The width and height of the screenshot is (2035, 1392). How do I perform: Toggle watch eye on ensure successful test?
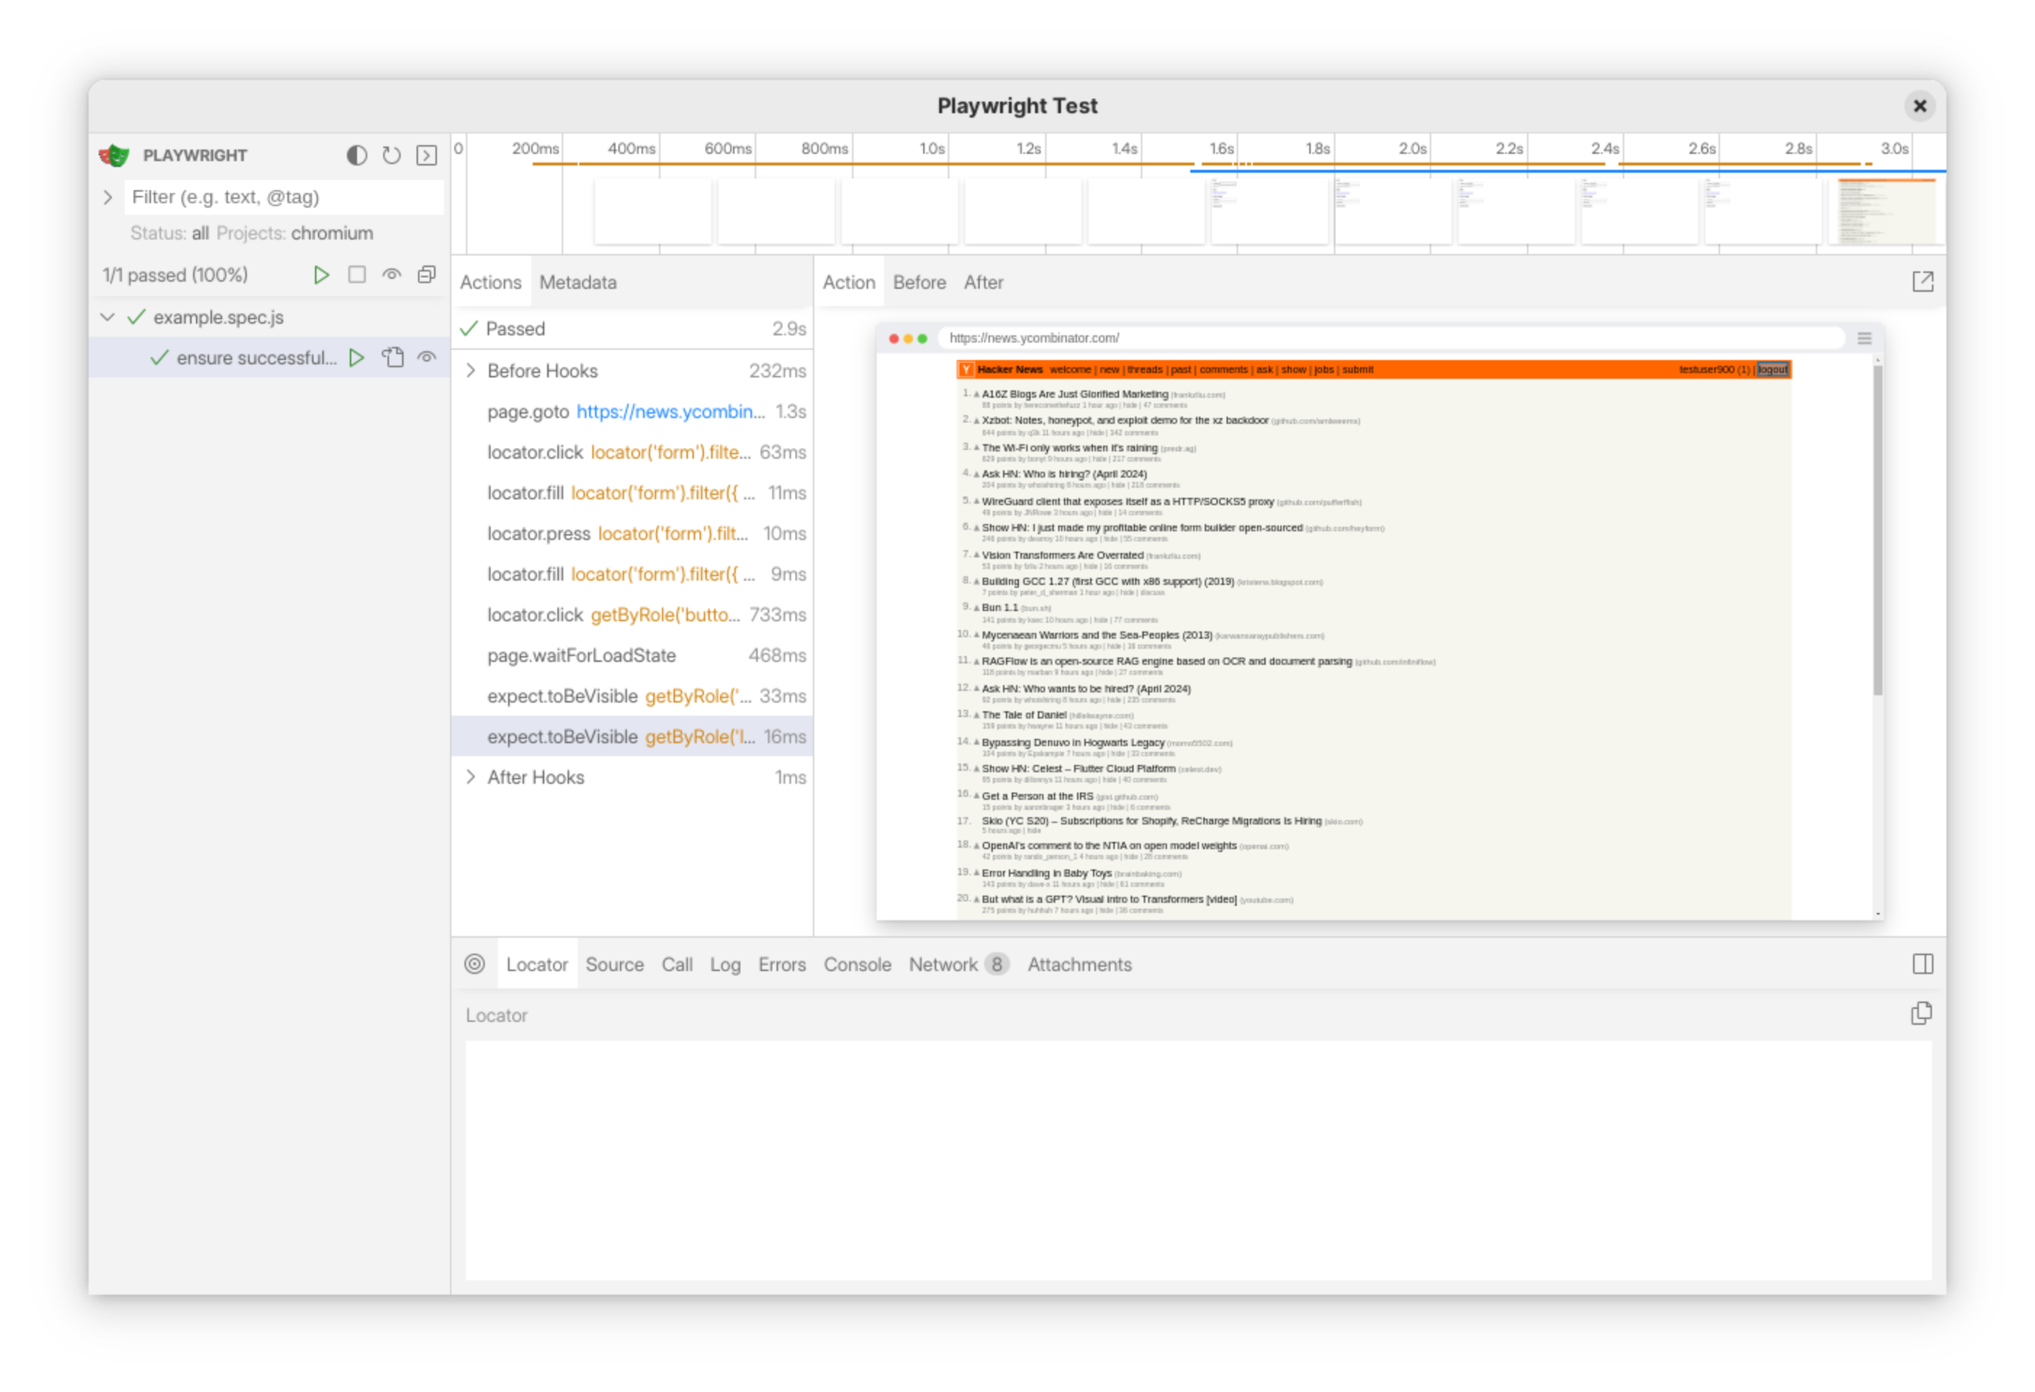(x=427, y=357)
